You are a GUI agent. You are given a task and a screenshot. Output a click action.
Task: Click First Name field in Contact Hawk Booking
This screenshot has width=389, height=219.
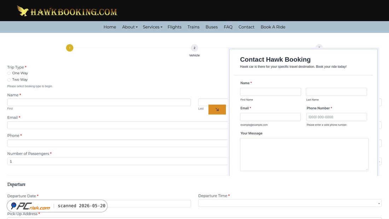pos(271,92)
